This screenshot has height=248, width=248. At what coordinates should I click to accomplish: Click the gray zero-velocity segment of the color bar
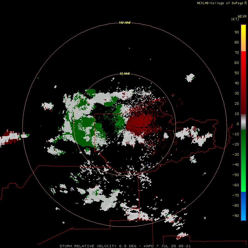pyautogui.click(x=243, y=122)
